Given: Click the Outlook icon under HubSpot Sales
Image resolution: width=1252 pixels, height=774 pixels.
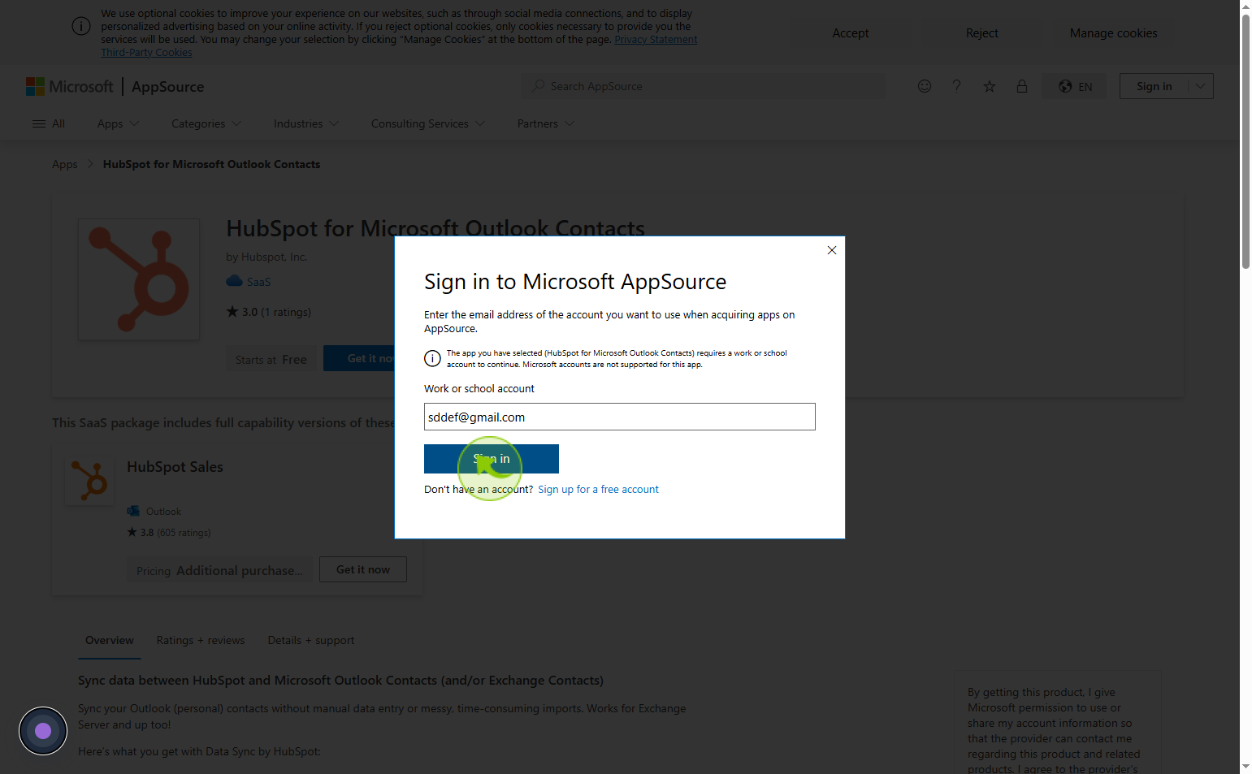Looking at the screenshot, I should point(133,511).
